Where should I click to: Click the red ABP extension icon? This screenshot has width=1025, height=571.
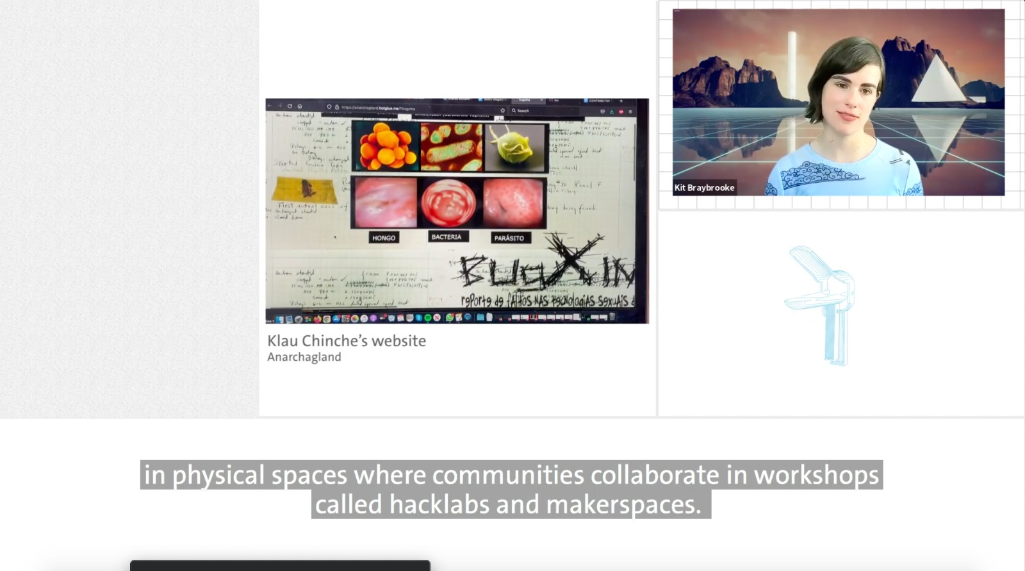point(621,112)
